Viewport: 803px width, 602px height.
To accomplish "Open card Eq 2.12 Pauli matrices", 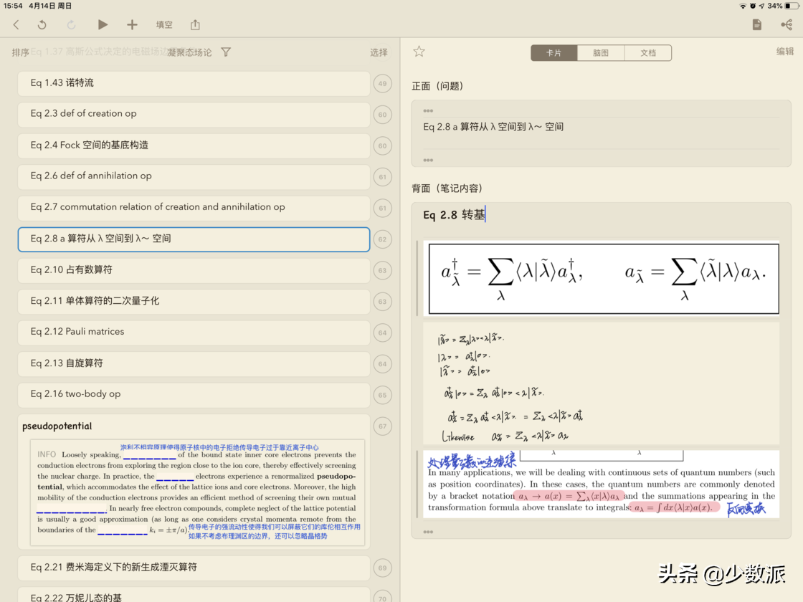I will point(194,333).
